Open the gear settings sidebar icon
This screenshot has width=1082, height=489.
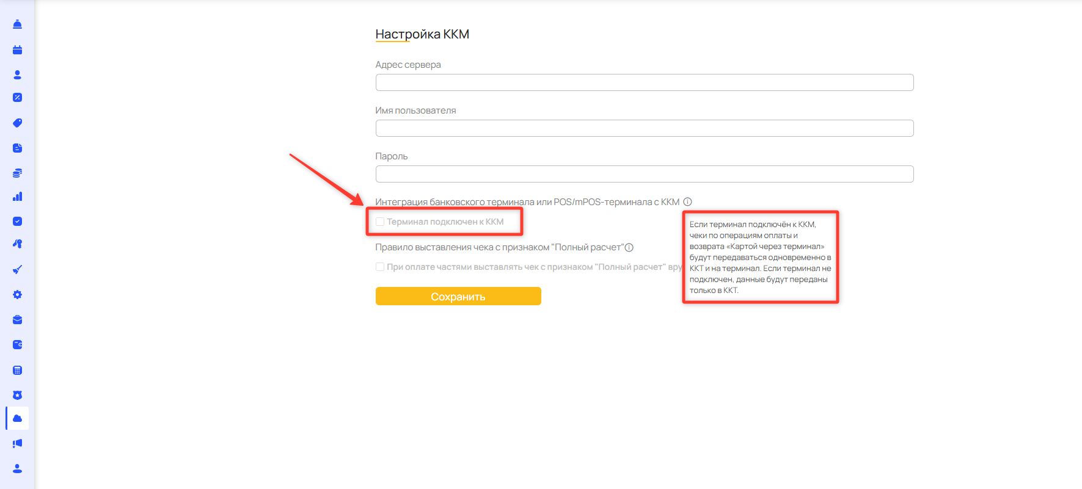click(x=17, y=295)
